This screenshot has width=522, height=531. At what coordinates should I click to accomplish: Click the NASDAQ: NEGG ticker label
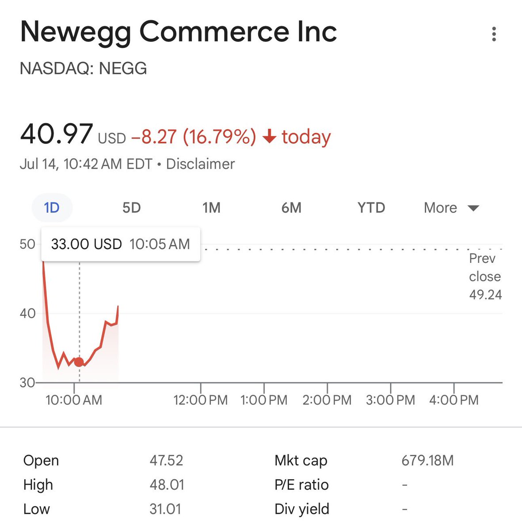coord(84,69)
